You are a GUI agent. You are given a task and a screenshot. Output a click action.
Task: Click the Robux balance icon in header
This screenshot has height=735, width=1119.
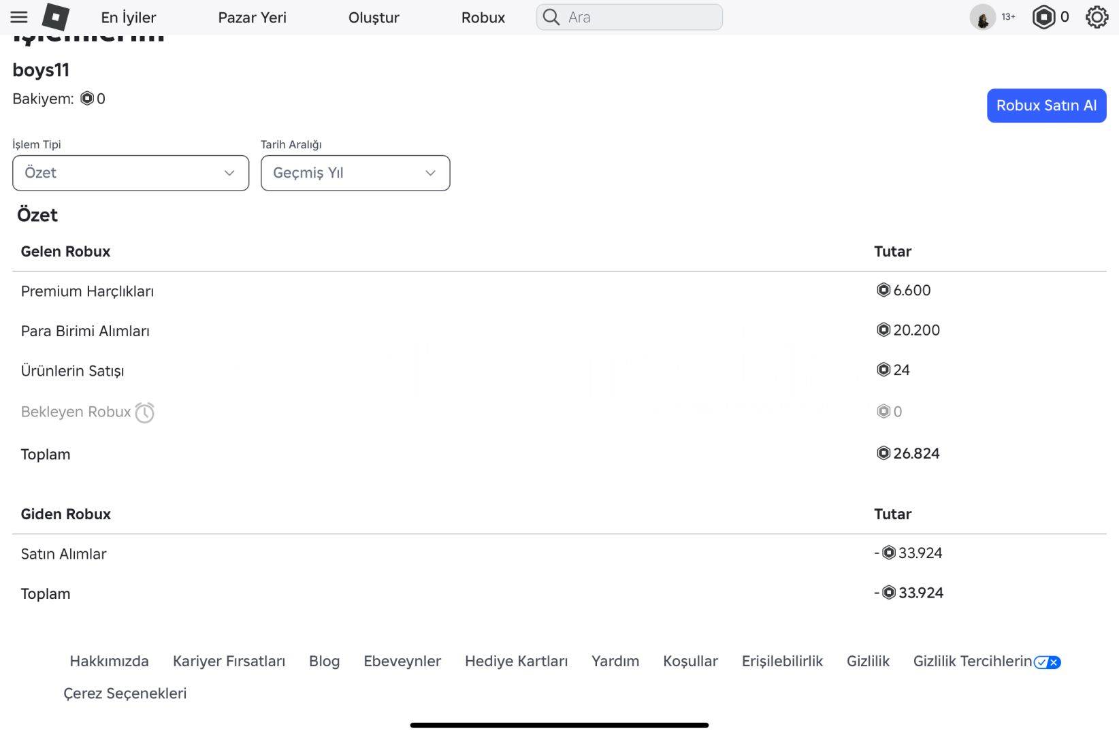click(1043, 17)
